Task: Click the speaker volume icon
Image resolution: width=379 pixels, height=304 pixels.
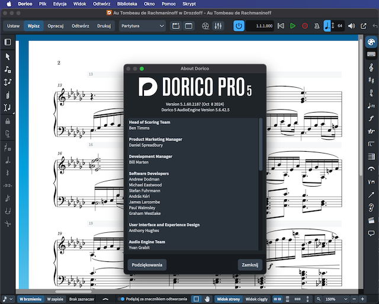Action: pos(351,26)
